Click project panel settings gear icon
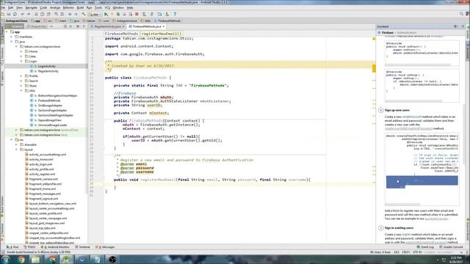The image size is (470, 264). coord(78,26)
